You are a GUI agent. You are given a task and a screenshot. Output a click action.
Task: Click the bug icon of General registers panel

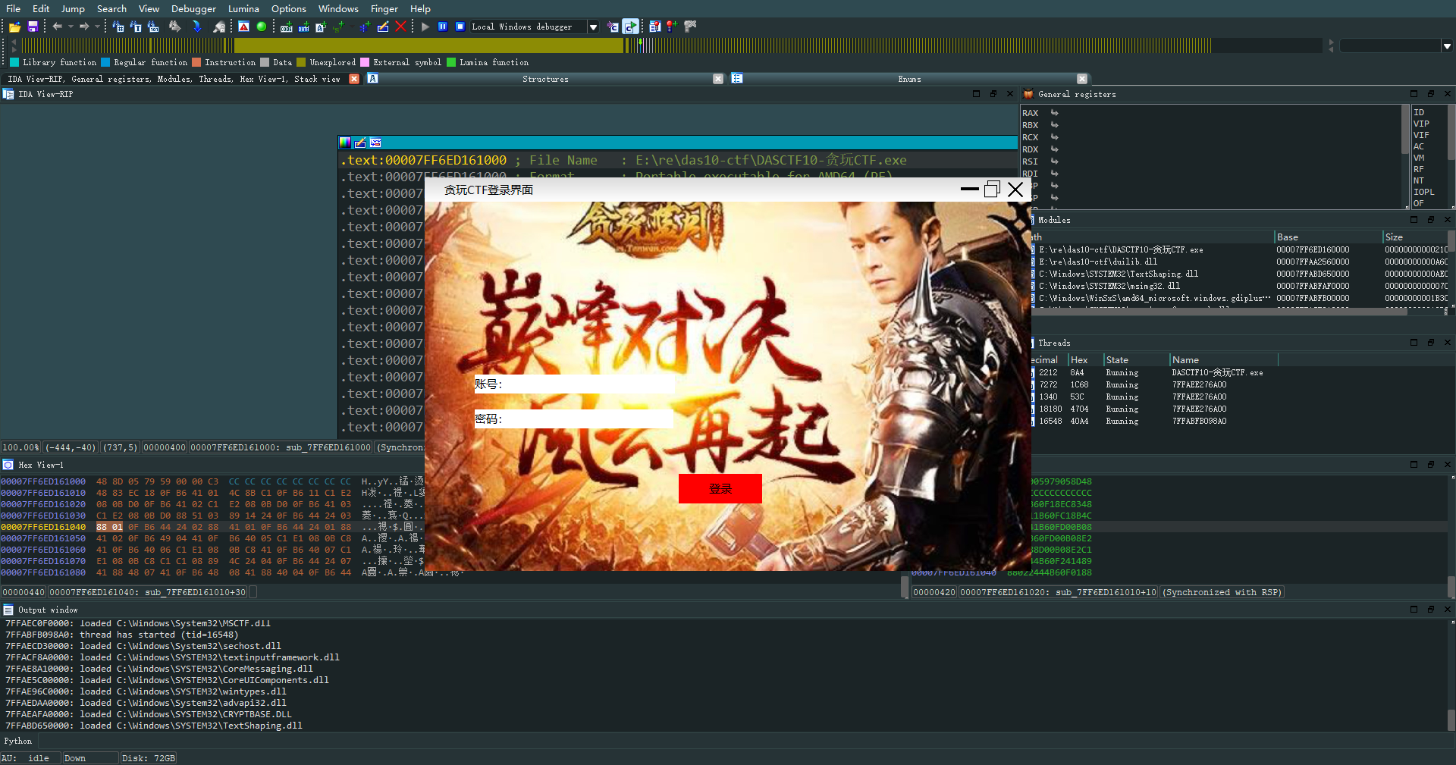tap(1028, 94)
